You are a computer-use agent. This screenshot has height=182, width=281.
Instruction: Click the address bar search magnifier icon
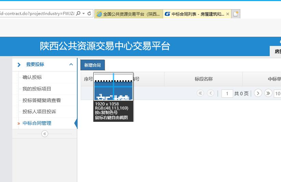(78, 14)
